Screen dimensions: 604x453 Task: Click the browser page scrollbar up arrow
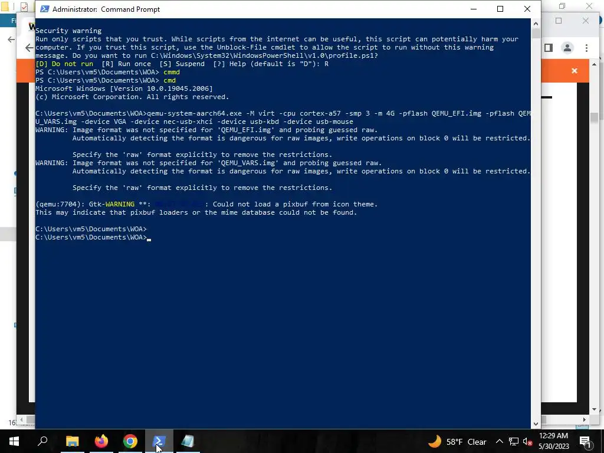[594, 64]
